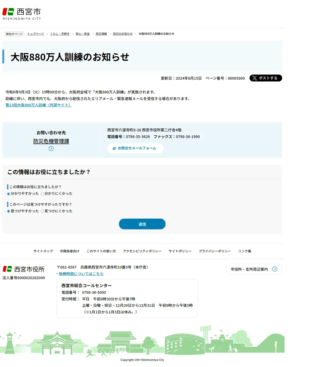Open the アクセシビリティポリシー footer link
The width and height of the screenshot is (318, 367).
[x=142, y=251]
